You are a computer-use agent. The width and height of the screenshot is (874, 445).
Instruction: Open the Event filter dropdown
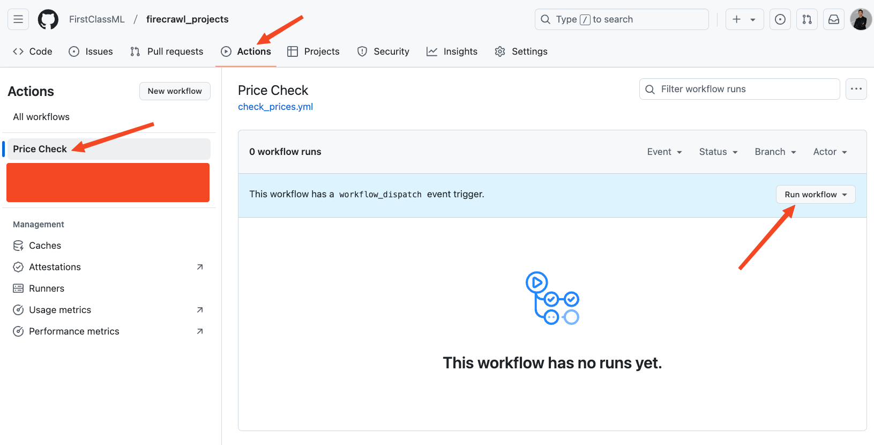[x=664, y=152]
